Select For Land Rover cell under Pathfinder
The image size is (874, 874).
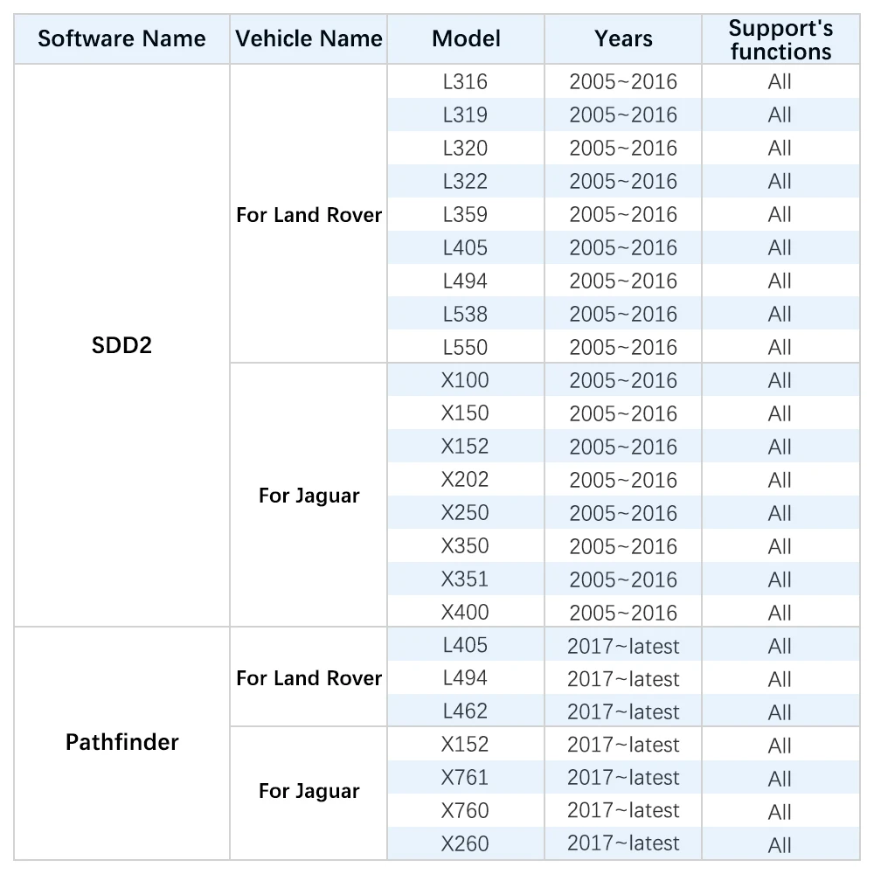point(309,677)
